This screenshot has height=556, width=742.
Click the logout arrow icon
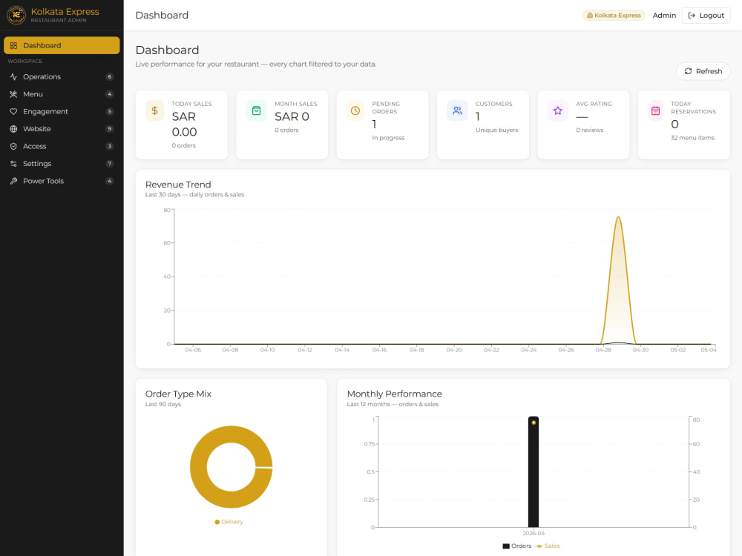[692, 15]
